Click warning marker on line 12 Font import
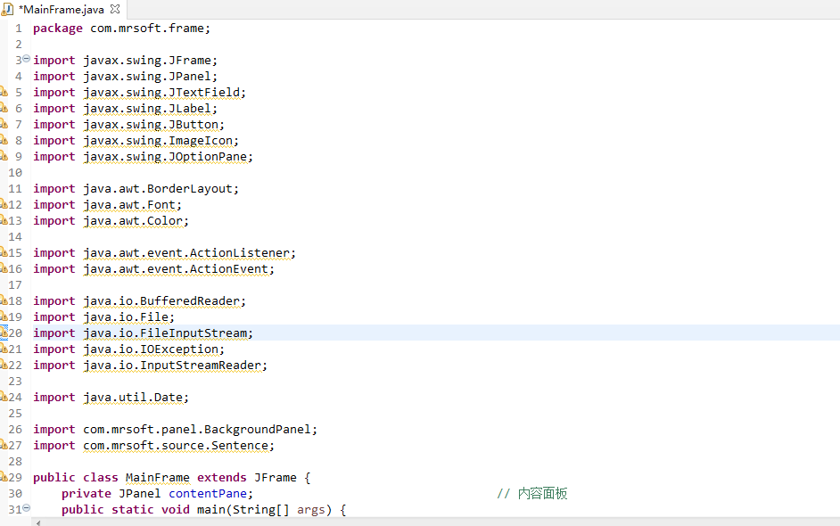The width and height of the screenshot is (840, 526). 4,204
